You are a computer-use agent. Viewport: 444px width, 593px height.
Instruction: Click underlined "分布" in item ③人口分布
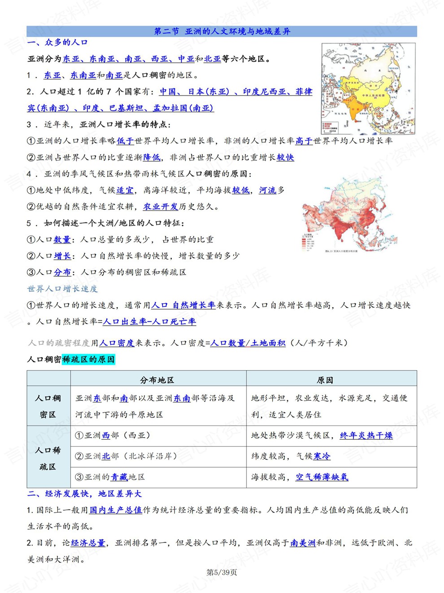tap(62, 272)
